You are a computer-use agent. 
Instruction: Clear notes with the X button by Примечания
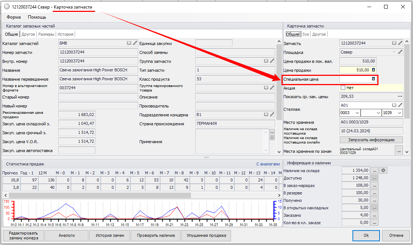(272, 138)
